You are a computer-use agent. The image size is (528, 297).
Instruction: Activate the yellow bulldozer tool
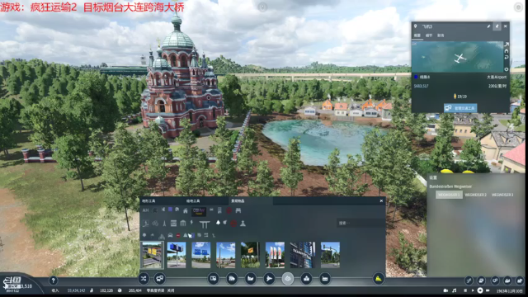379,279
